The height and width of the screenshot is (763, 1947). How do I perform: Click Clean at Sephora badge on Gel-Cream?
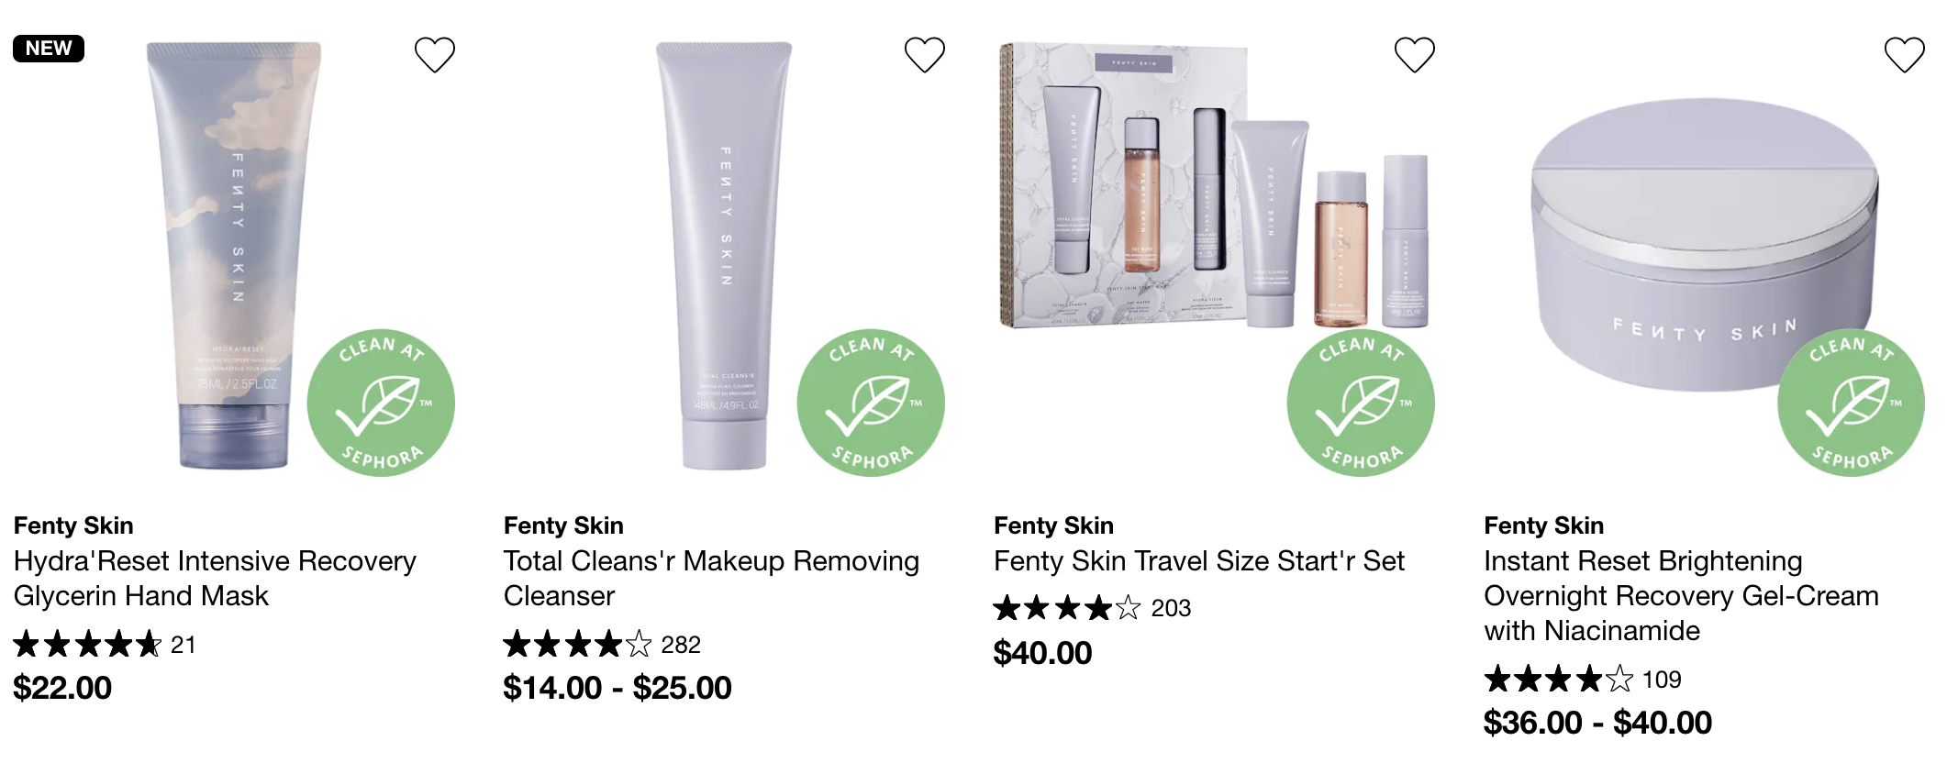(x=1851, y=403)
